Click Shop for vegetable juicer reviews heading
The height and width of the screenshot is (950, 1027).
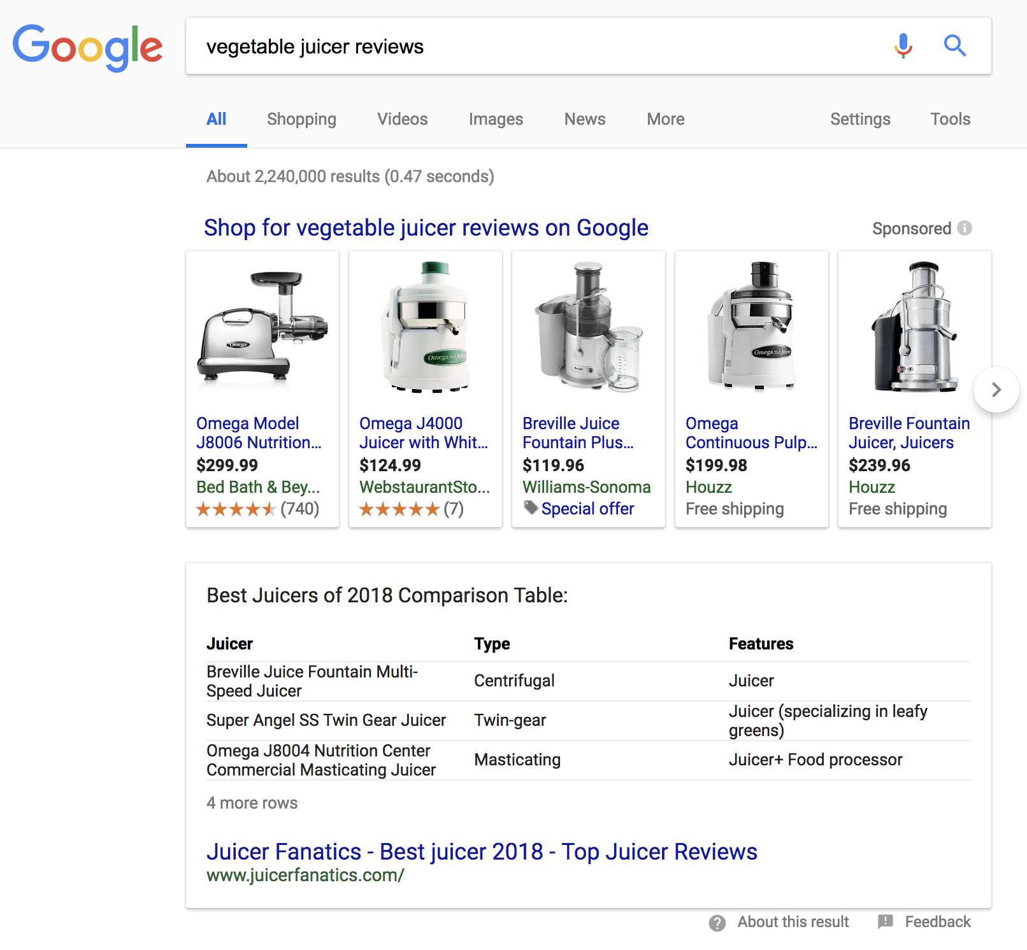426,228
